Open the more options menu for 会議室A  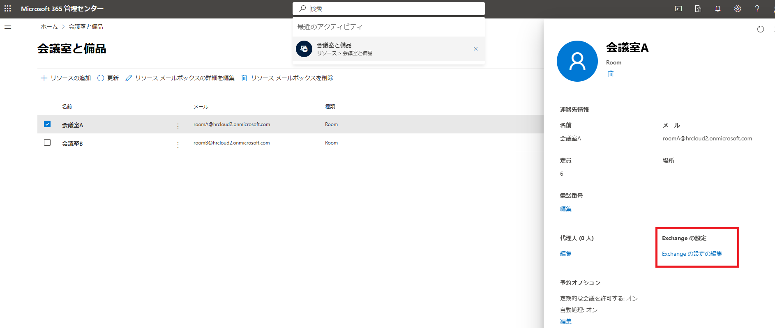[178, 126]
